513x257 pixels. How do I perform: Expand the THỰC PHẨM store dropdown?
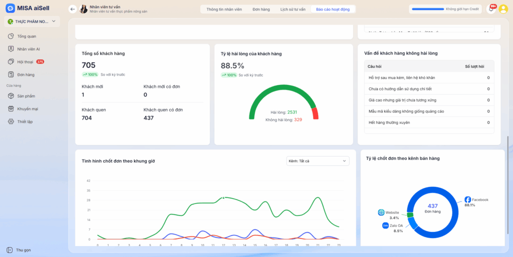(32, 21)
